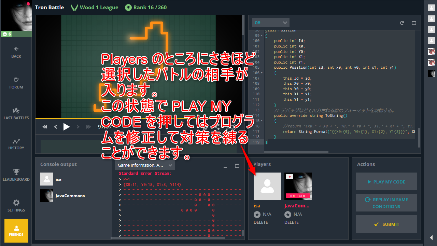Screen dimensions: 437x246
Task: Click the code editor vertical scrollbar
Action: (419, 138)
